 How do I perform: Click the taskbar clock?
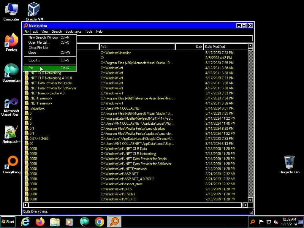tap(289, 221)
